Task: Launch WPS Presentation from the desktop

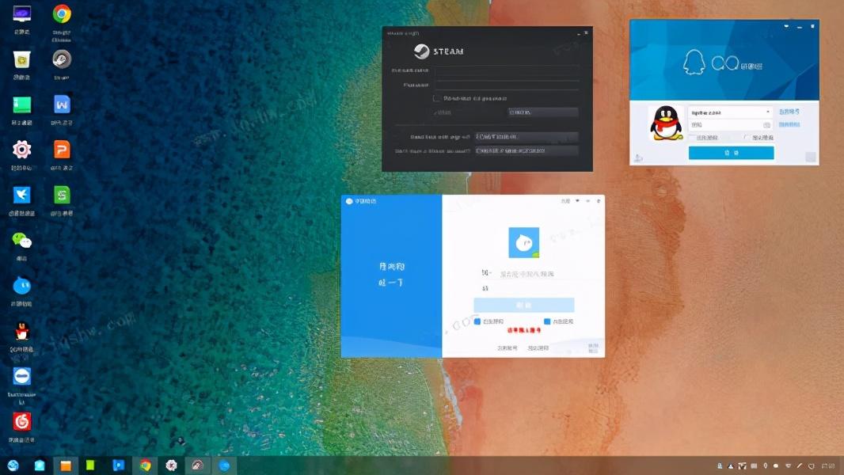Action: point(61,150)
